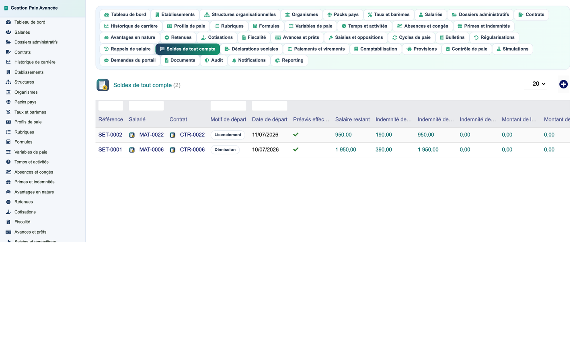Open the page size dropdown showing 20
Image resolution: width=581 pixels, height=363 pixels.
535,84
